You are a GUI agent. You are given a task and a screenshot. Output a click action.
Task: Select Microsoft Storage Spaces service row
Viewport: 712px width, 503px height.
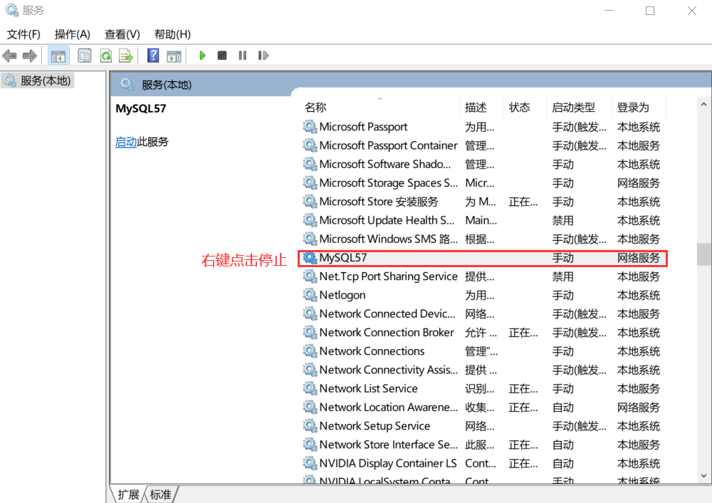pos(483,182)
